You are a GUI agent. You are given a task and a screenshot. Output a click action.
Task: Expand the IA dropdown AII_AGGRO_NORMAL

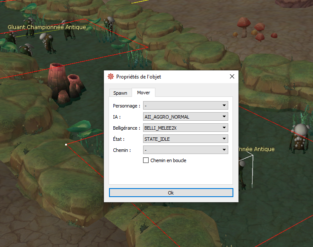point(185,116)
